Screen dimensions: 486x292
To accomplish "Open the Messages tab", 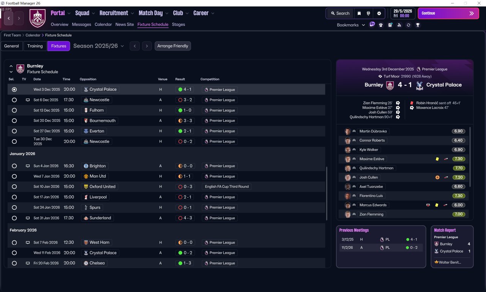I will click(82, 24).
